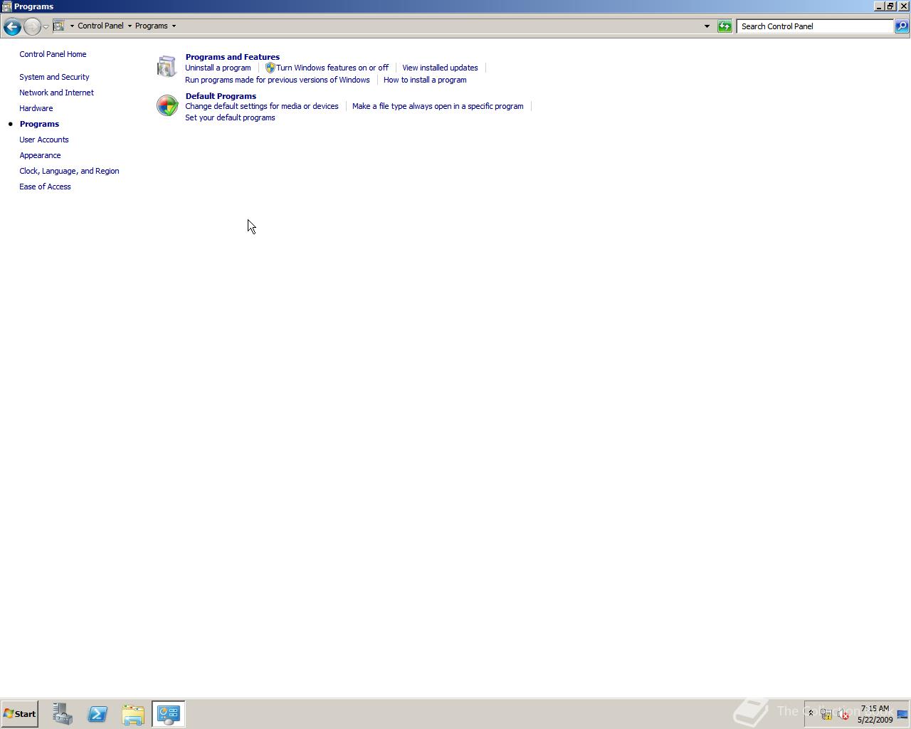911x729 pixels.
Task: Launch Server Manager from the taskbar
Action: tap(62, 714)
